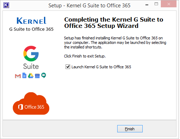Screen dimensions: 180x139
Task: Click the Launch Kernel G Suite label
Action: click(x=101, y=67)
